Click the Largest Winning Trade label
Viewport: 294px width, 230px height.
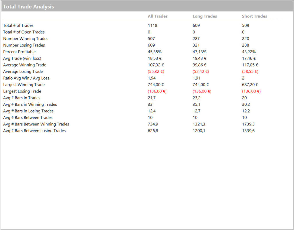[24, 85]
